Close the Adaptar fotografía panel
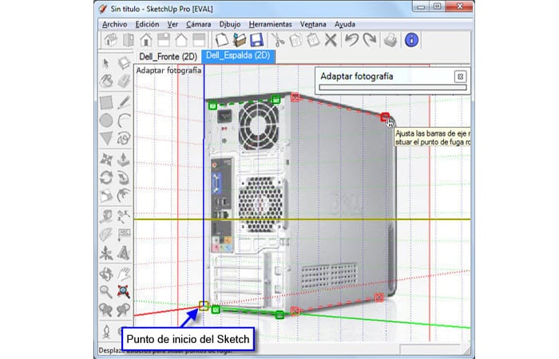This screenshot has height=359, width=559. tap(460, 77)
